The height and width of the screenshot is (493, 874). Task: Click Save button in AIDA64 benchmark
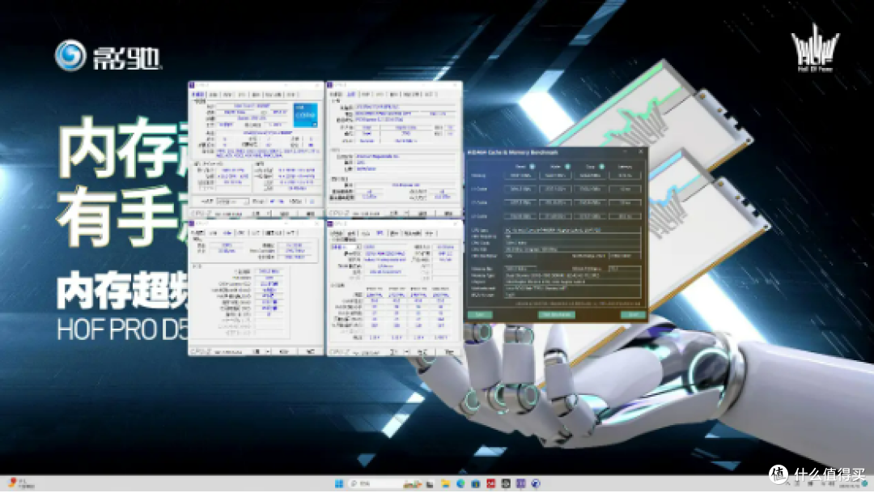coord(479,315)
